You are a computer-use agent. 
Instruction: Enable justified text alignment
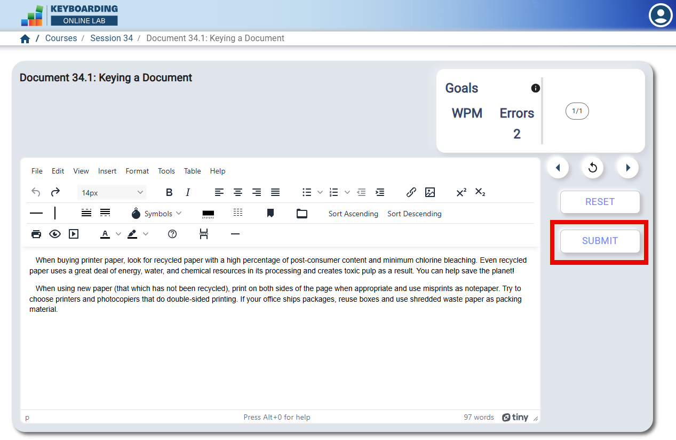pos(275,192)
